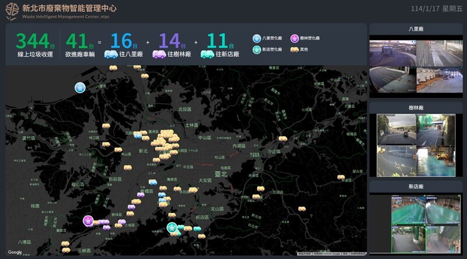Click the Waste Intelligent Management Center logo
The image size is (467, 259).
click(x=12, y=12)
